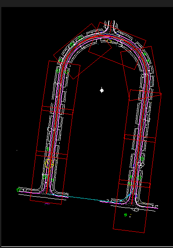The image size is (173, 248).
Task: Select the lone white dot beside the bottom green symbol
Action: [130, 217]
